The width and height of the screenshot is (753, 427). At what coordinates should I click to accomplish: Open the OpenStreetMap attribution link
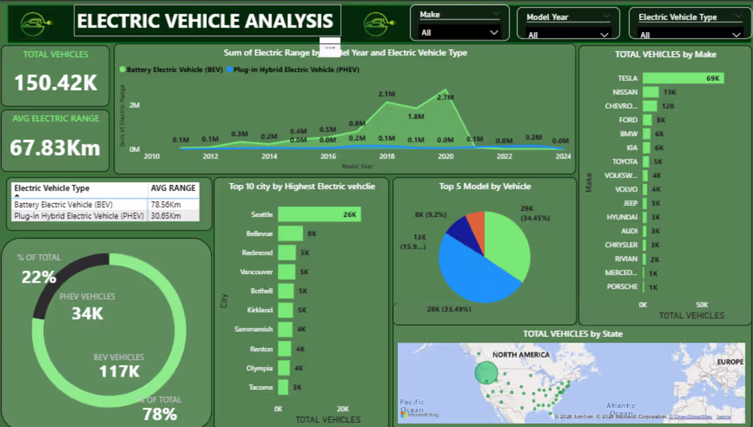click(691, 417)
